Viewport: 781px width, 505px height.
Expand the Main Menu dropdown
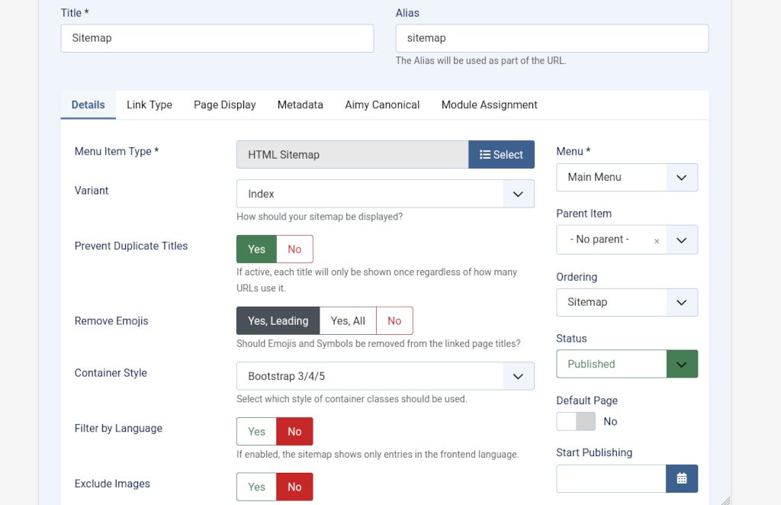tap(627, 177)
